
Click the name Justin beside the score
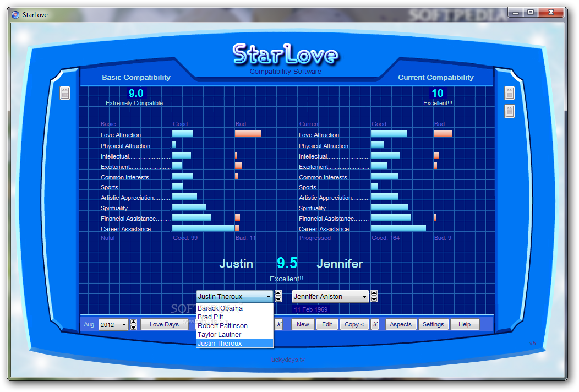(236, 264)
